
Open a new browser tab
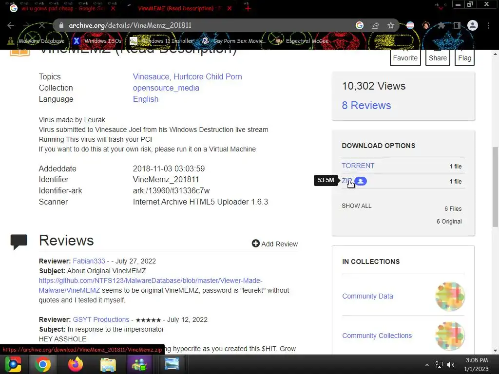pos(248,8)
